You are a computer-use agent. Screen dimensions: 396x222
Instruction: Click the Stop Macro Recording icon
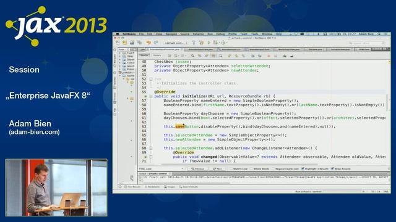[x=275, y=55]
